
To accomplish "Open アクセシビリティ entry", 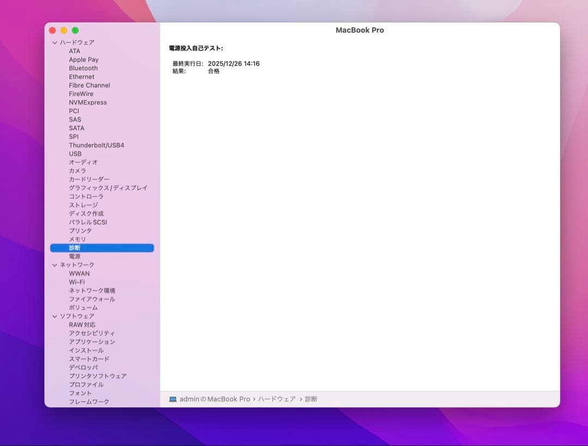I will coord(92,333).
